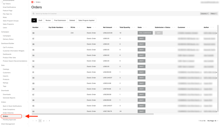Open Customers in sidebar
Viewport: 221px width, 127px height.
pos(7,73)
